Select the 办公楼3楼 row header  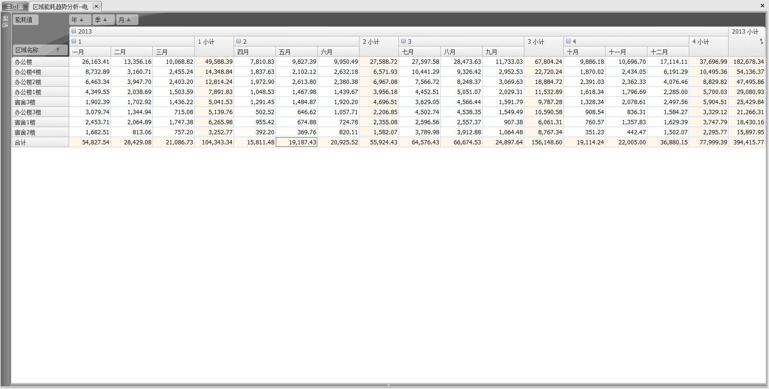pos(40,112)
